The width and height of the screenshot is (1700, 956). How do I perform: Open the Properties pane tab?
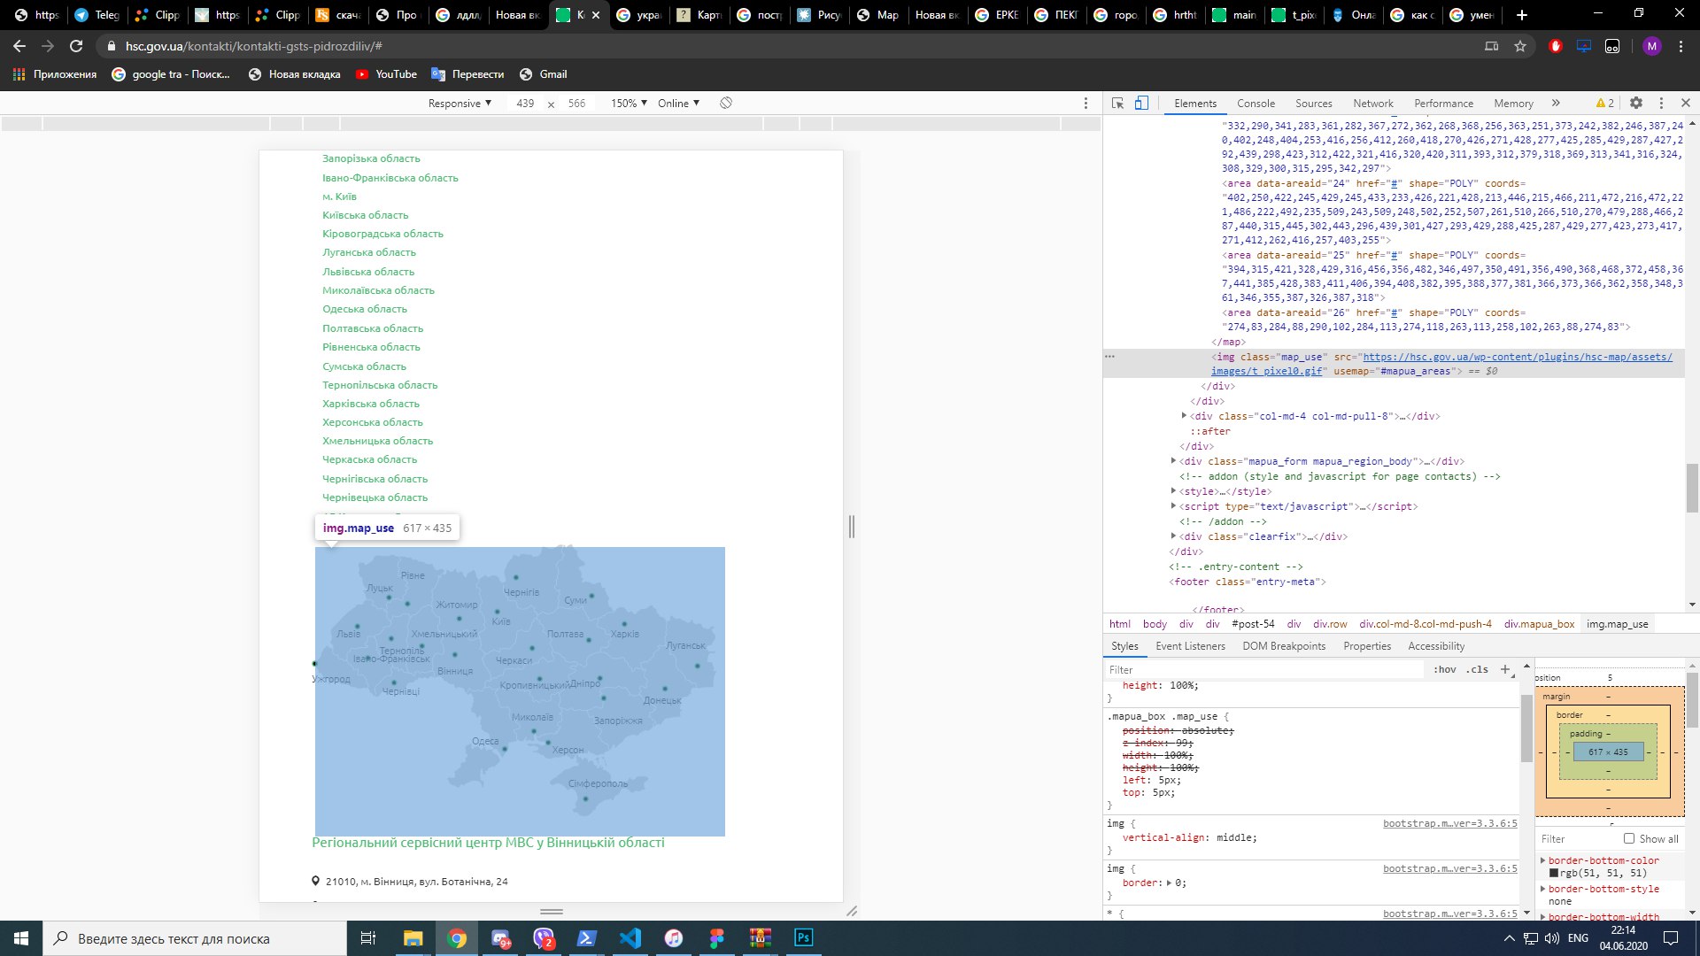coord(1367,646)
